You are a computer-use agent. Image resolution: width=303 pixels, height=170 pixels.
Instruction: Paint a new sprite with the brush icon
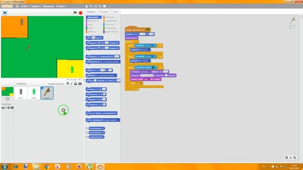tap(71, 84)
